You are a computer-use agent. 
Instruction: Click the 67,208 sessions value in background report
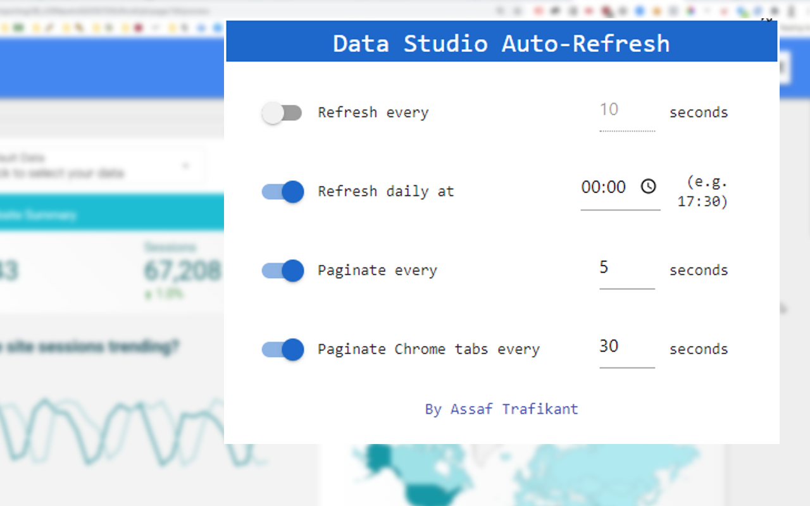[182, 271]
